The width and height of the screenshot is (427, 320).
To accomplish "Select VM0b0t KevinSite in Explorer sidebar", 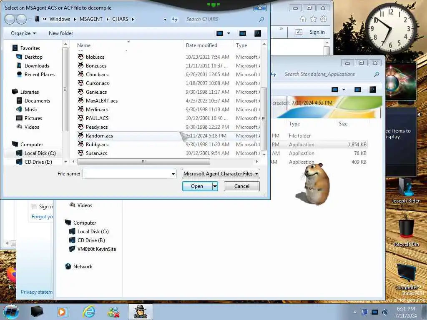I will click(96, 249).
